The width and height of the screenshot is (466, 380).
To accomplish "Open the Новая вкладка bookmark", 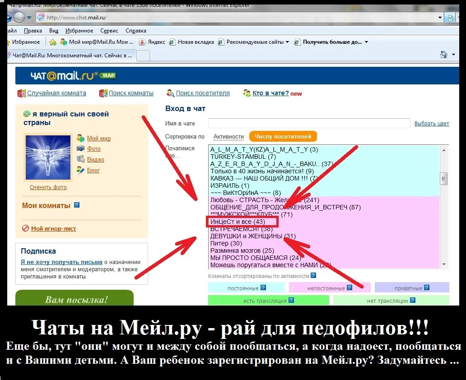I will point(191,42).
